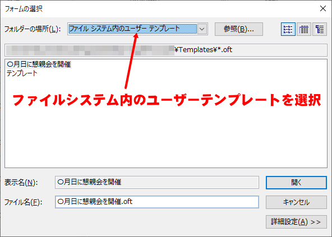
Task: Switch to small icons view
Action: point(288,29)
